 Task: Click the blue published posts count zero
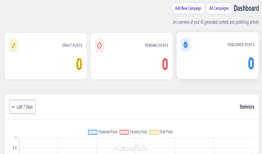coord(251,63)
